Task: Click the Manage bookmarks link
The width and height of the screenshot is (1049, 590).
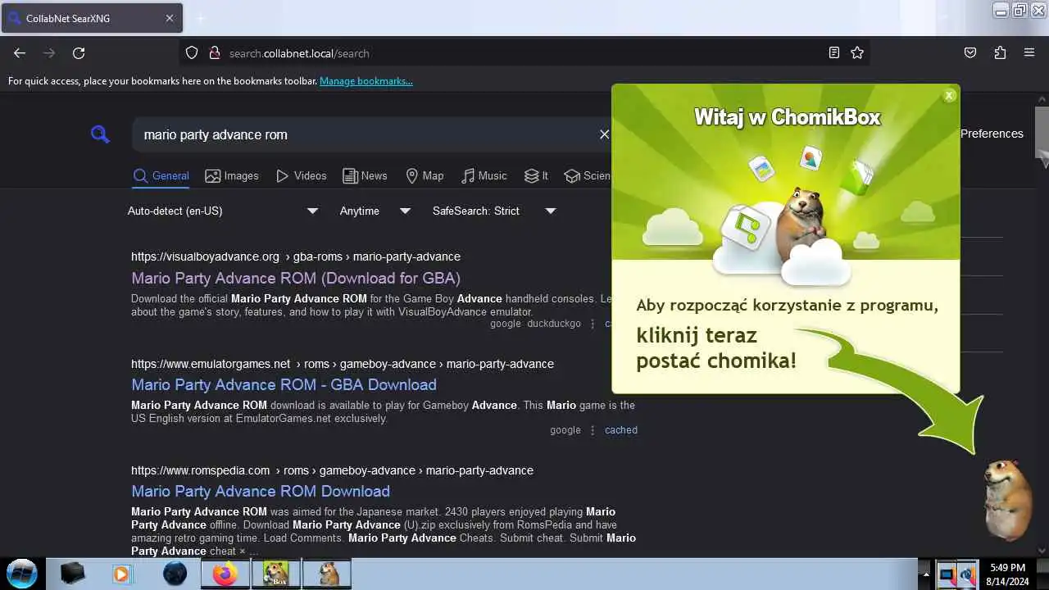Action: (x=366, y=80)
